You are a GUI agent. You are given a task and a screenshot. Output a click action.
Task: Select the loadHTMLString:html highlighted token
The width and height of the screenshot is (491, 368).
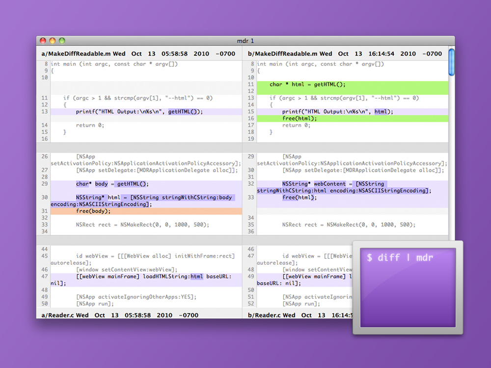(196, 276)
